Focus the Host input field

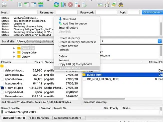coord(24,12)
